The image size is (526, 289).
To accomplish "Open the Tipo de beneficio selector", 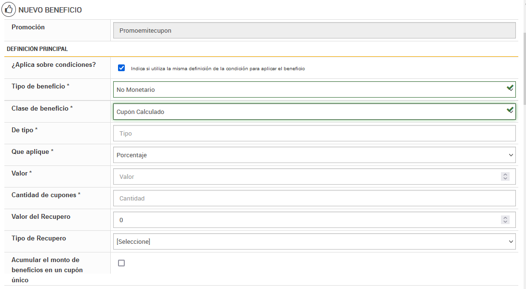I will pyautogui.click(x=308, y=89).
